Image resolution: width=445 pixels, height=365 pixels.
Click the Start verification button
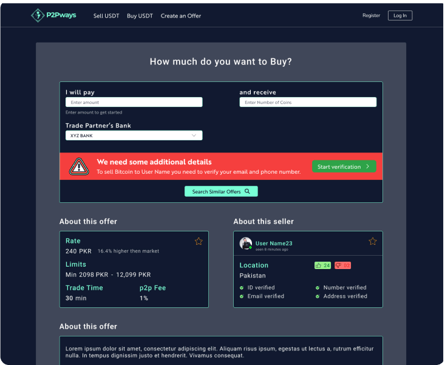344,166
